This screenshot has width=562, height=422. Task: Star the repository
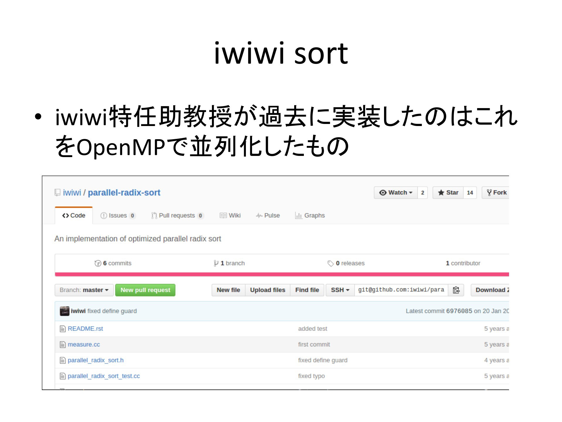(x=448, y=193)
